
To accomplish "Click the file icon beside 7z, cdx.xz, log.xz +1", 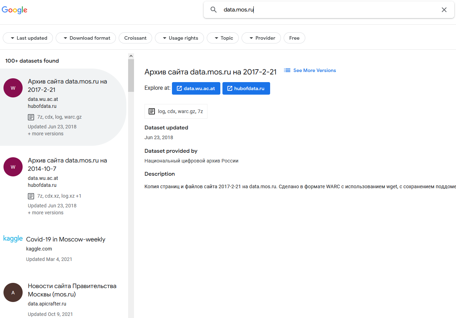I will [x=31, y=196].
